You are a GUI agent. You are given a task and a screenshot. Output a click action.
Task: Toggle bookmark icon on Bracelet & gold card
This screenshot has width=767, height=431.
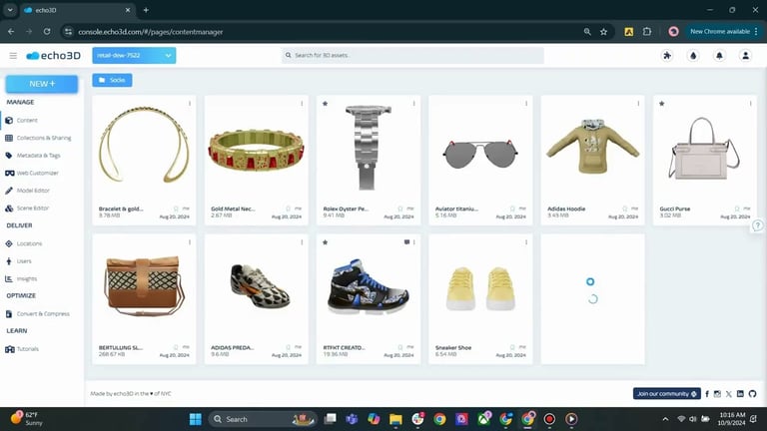point(176,209)
